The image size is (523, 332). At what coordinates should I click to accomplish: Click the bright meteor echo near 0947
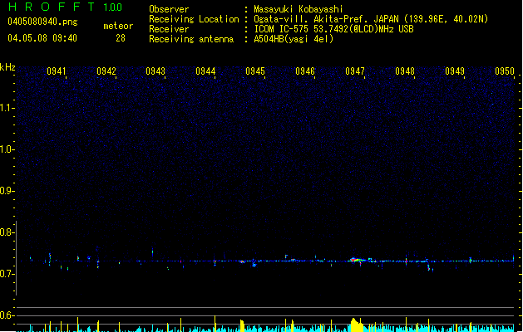click(x=357, y=260)
